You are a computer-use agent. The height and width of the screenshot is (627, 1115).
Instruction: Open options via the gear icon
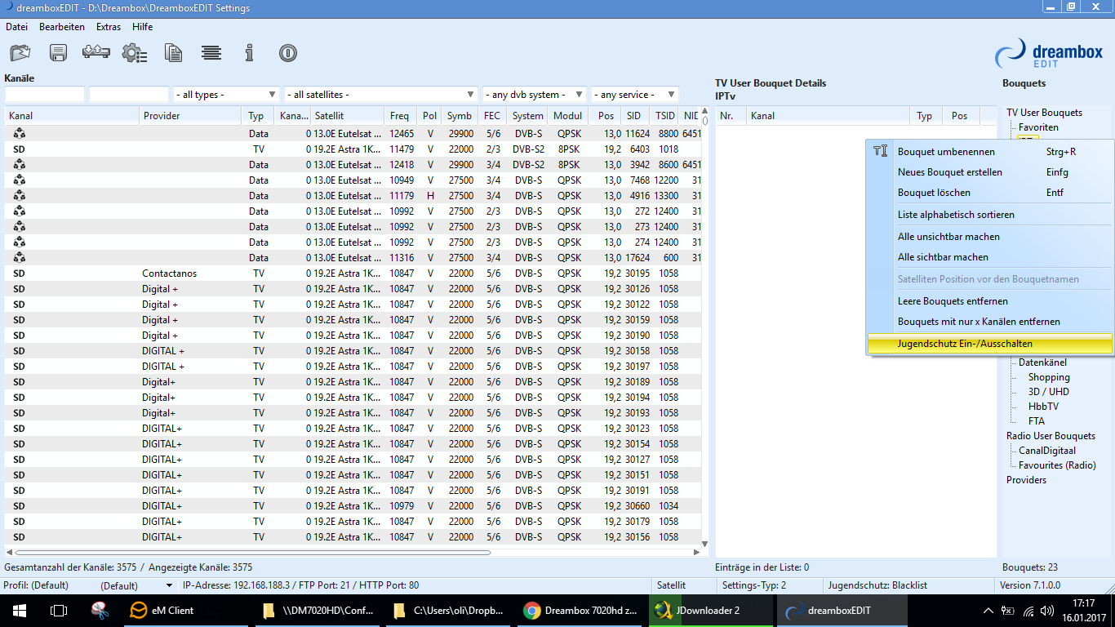point(134,53)
